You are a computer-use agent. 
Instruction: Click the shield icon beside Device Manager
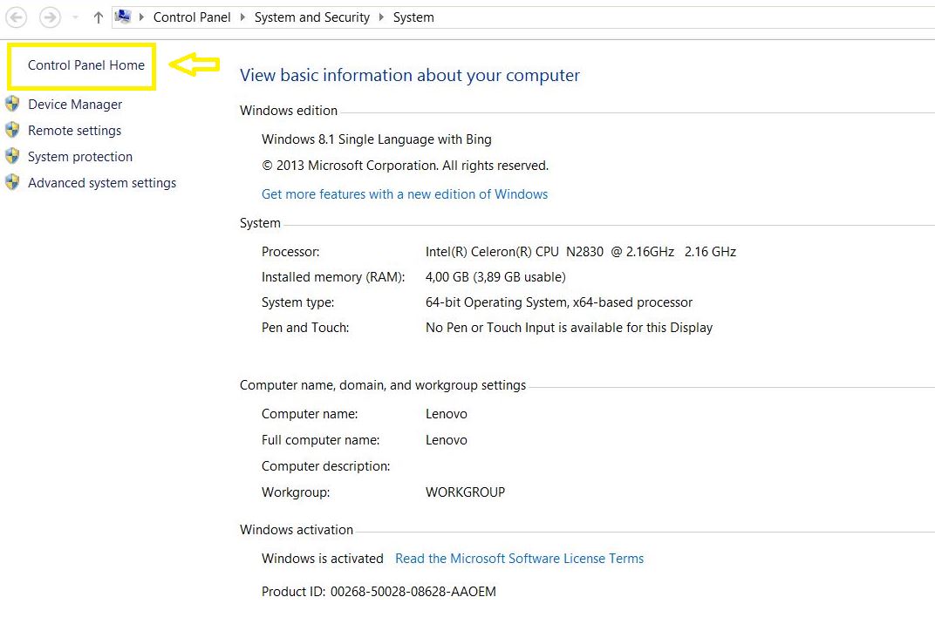[x=12, y=105]
